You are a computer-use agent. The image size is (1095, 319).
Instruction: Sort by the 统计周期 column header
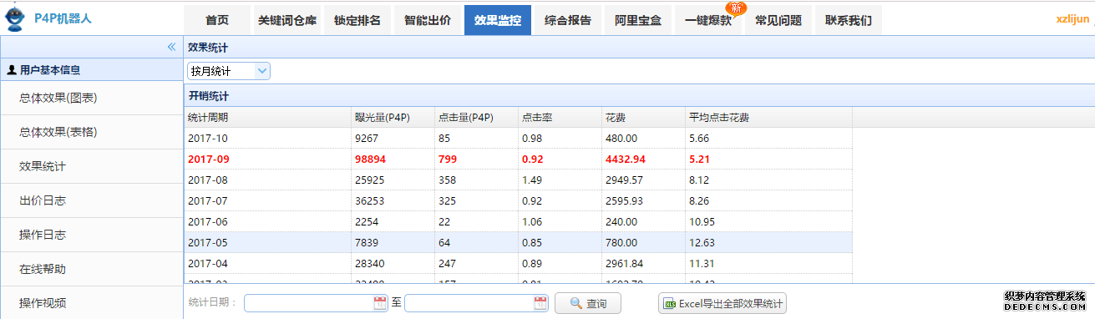[267, 118]
